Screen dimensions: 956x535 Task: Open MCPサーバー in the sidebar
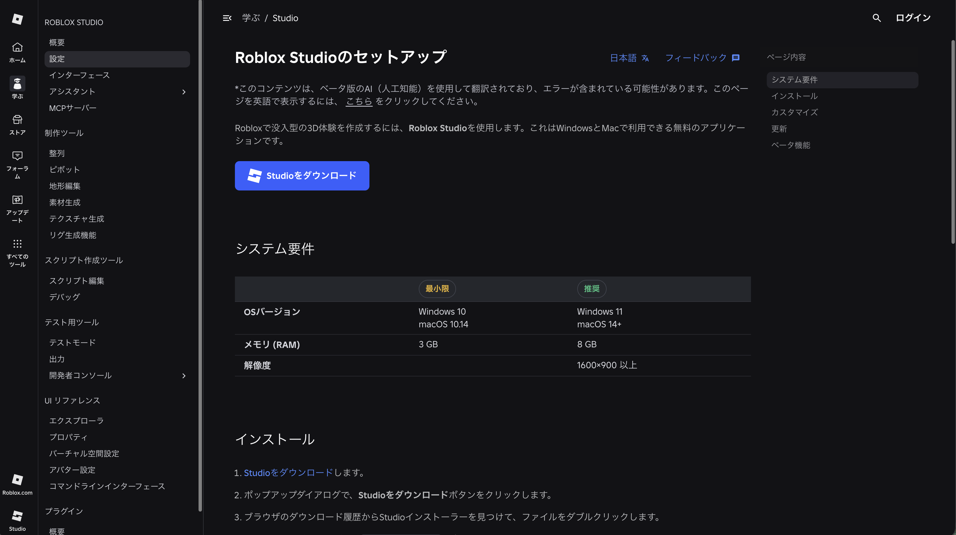click(73, 108)
